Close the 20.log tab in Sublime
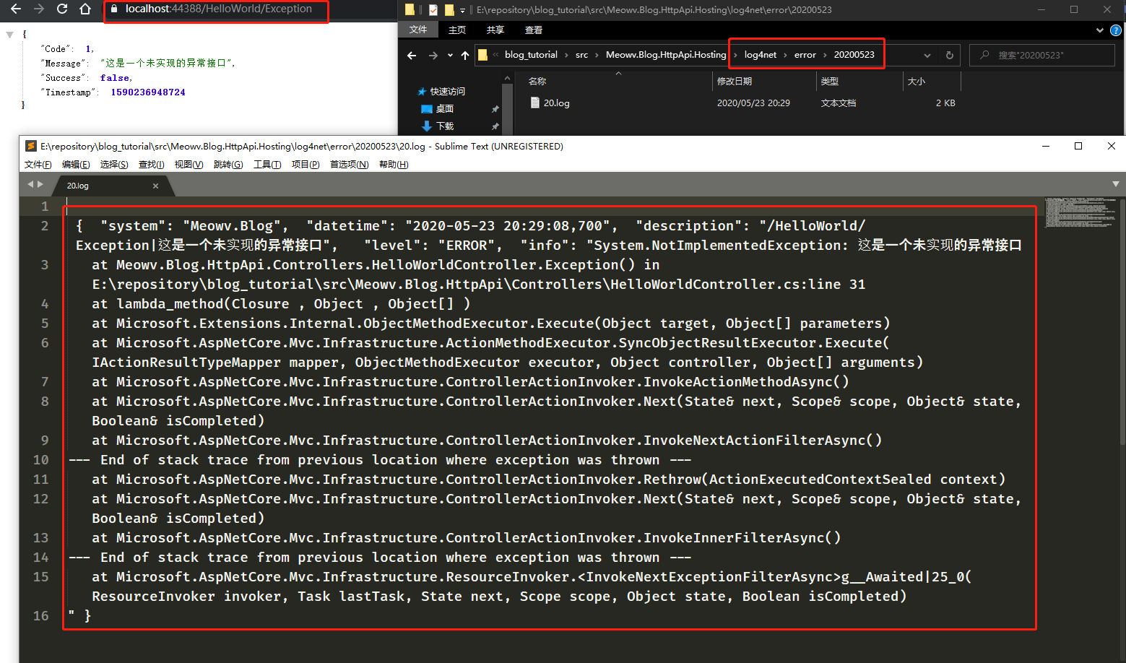This screenshot has height=663, width=1126. pyautogui.click(x=155, y=186)
